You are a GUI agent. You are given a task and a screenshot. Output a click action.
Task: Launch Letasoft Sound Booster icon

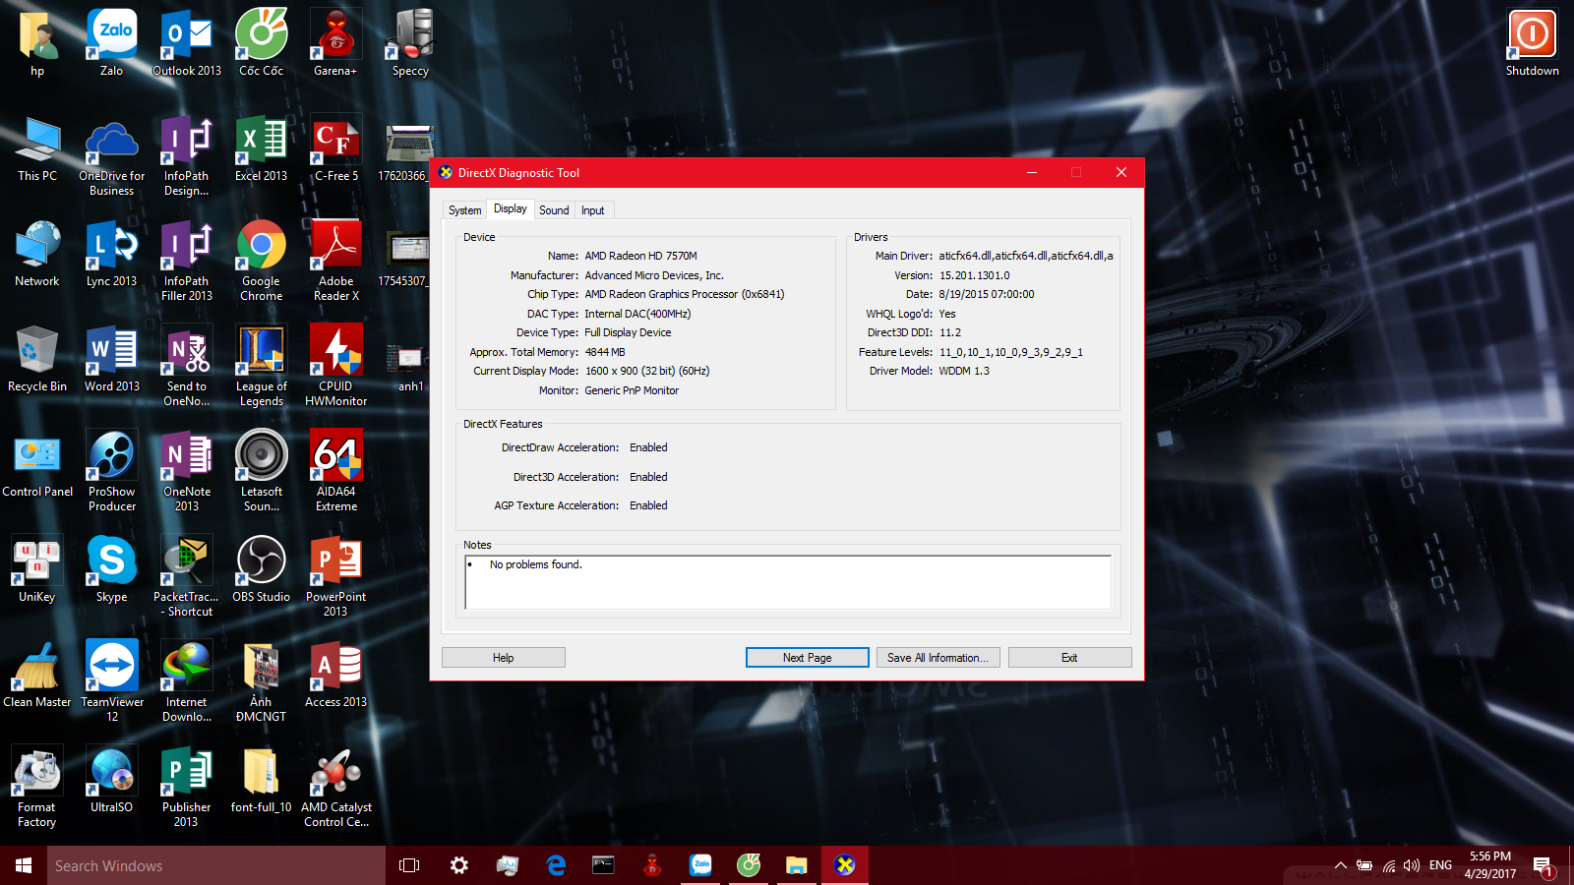[x=261, y=471]
